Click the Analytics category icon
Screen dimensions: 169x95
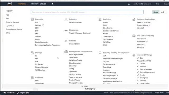click(100, 19)
